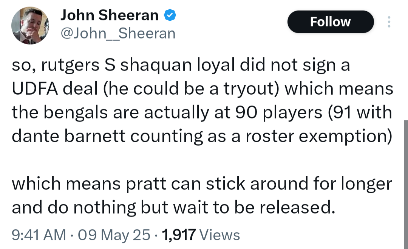Image resolution: width=408 pixels, height=249 pixels.
Task: Click the word 'pratt' in second paragraph
Action: pos(146,184)
